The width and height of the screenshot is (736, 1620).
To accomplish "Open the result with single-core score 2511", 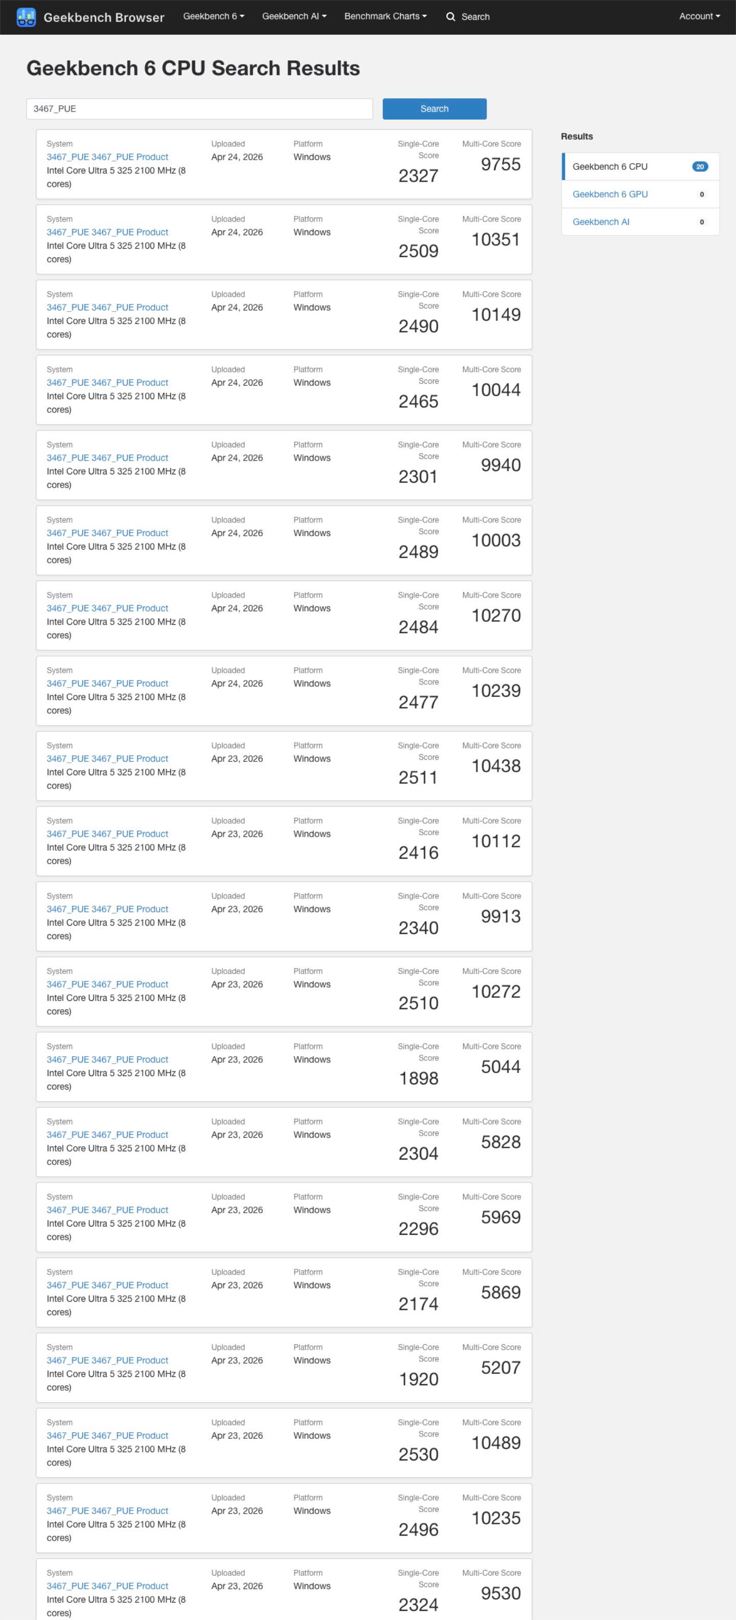I will (107, 759).
